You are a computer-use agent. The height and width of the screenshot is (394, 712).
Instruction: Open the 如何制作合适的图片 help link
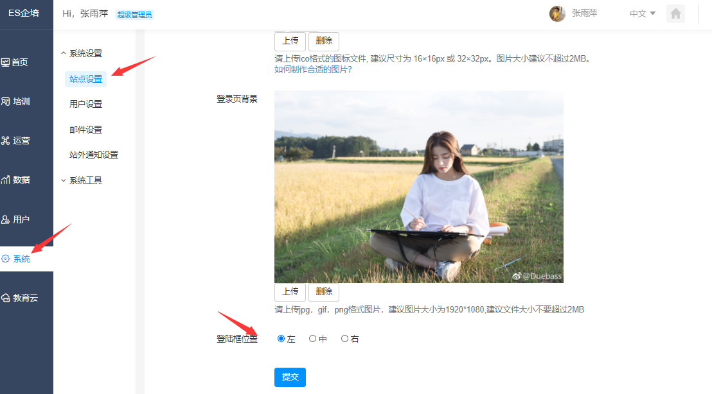click(x=313, y=69)
